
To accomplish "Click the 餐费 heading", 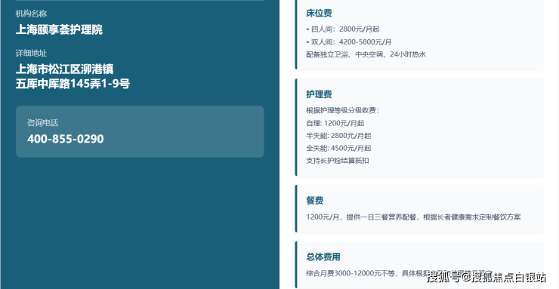I will (x=314, y=201).
